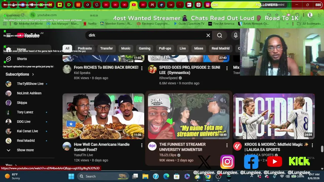Image resolution: width=324 pixels, height=182 pixels.
Task: Open options menu for KROOS & MODRIĆ video
Action: click(312, 145)
